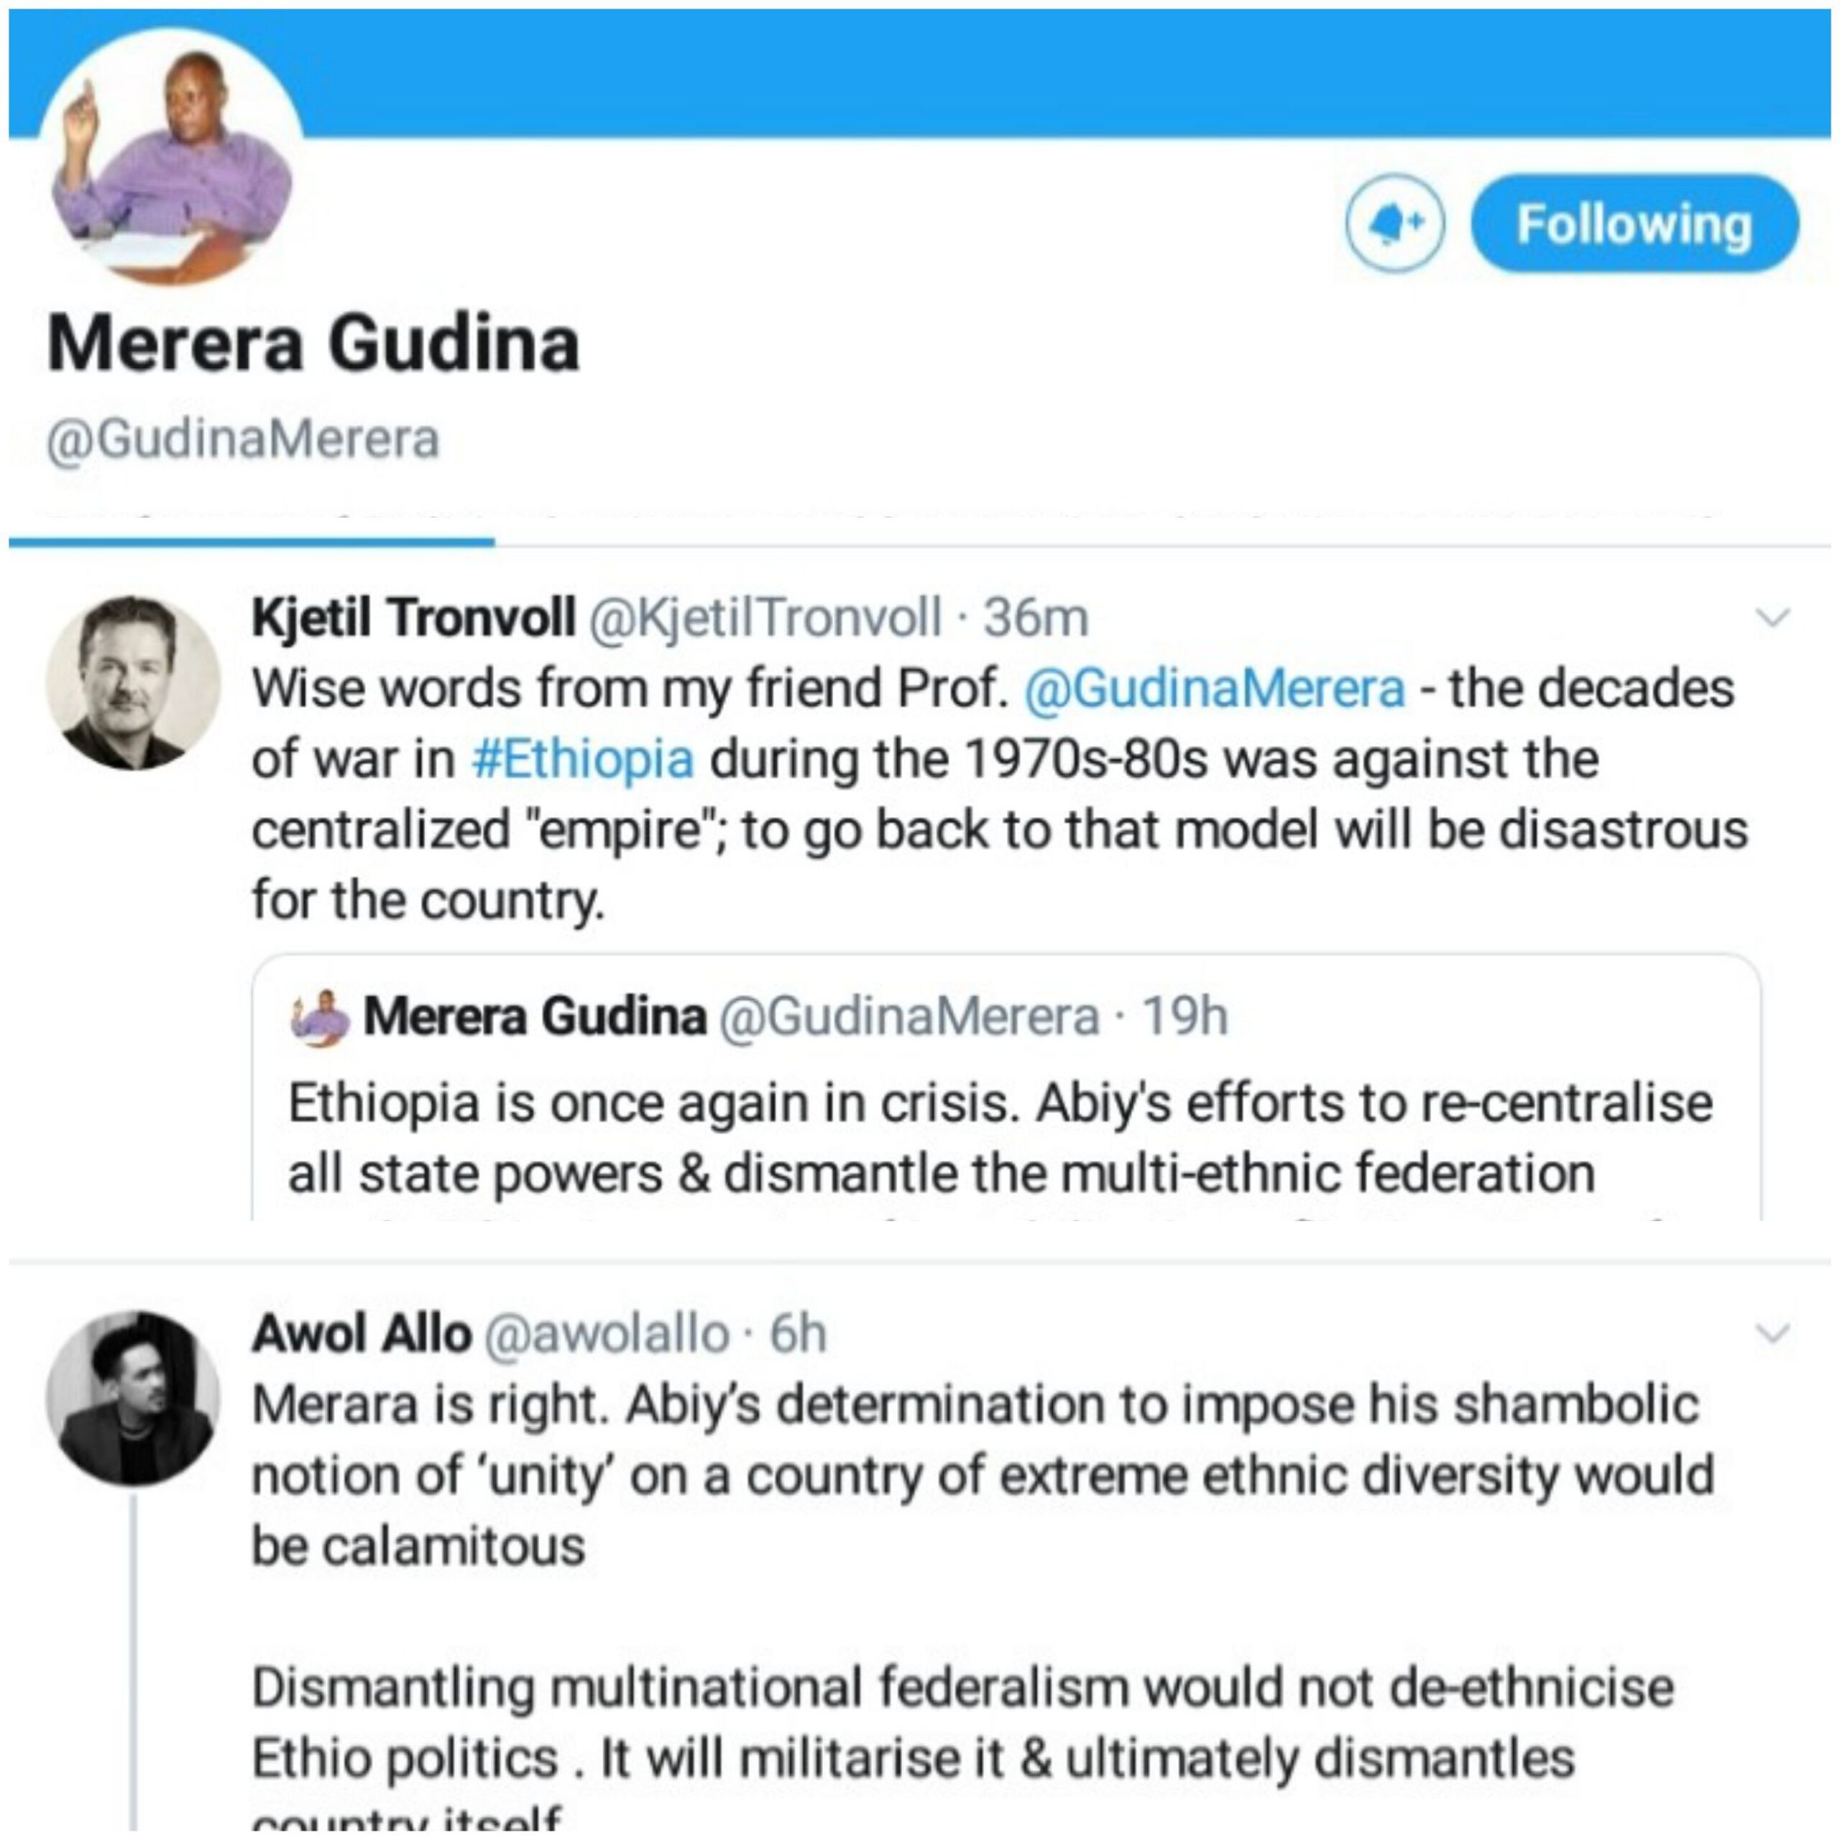Open the 36m timestamp on Kjetil's tweet
1840x1840 pixels.
pyautogui.click(x=1035, y=617)
